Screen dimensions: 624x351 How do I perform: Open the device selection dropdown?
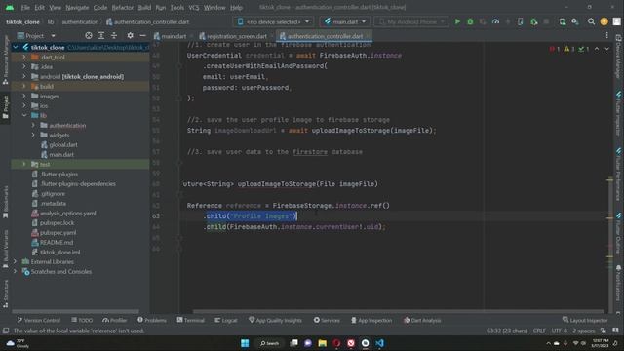(273, 21)
